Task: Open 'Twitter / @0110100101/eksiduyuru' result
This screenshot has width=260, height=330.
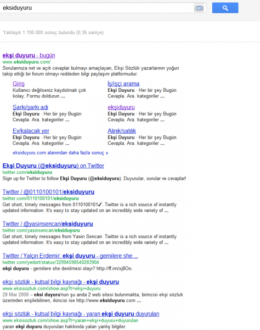Action: [x=48, y=192]
